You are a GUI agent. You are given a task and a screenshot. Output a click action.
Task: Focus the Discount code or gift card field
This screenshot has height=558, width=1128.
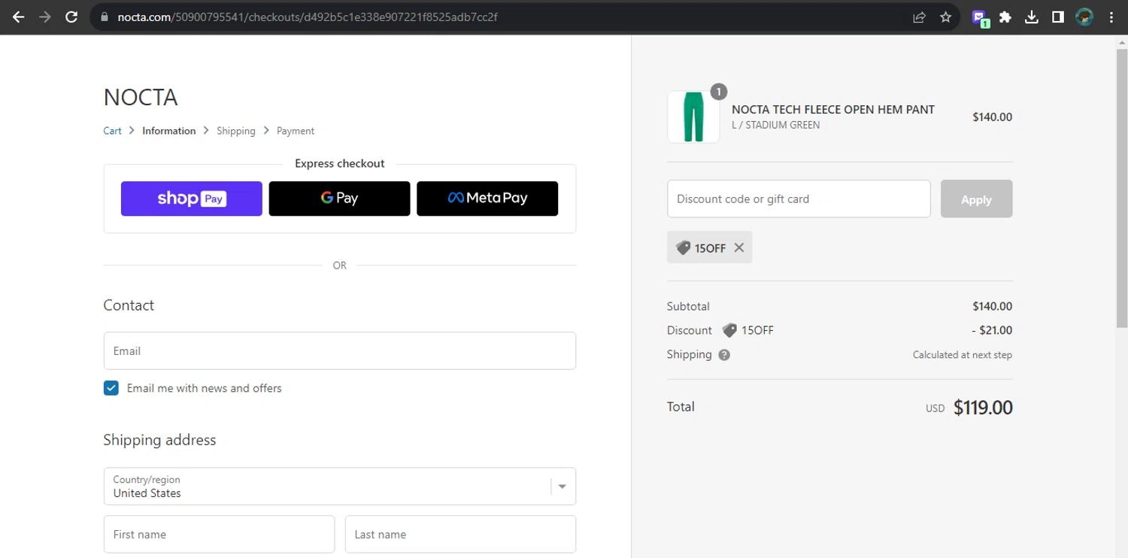[x=799, y=199]
